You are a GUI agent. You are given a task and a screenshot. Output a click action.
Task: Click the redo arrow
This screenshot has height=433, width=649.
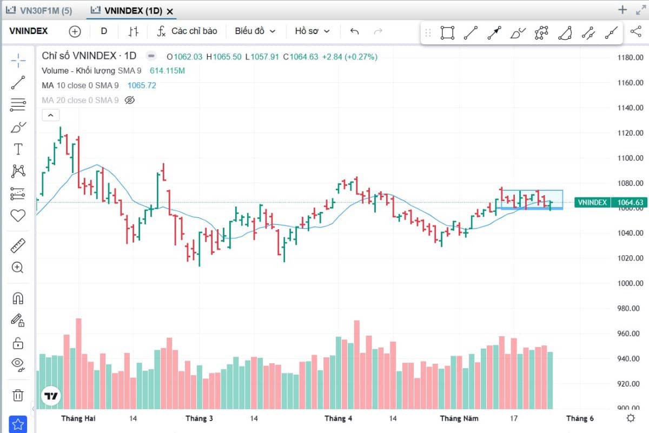coord(378,31)
